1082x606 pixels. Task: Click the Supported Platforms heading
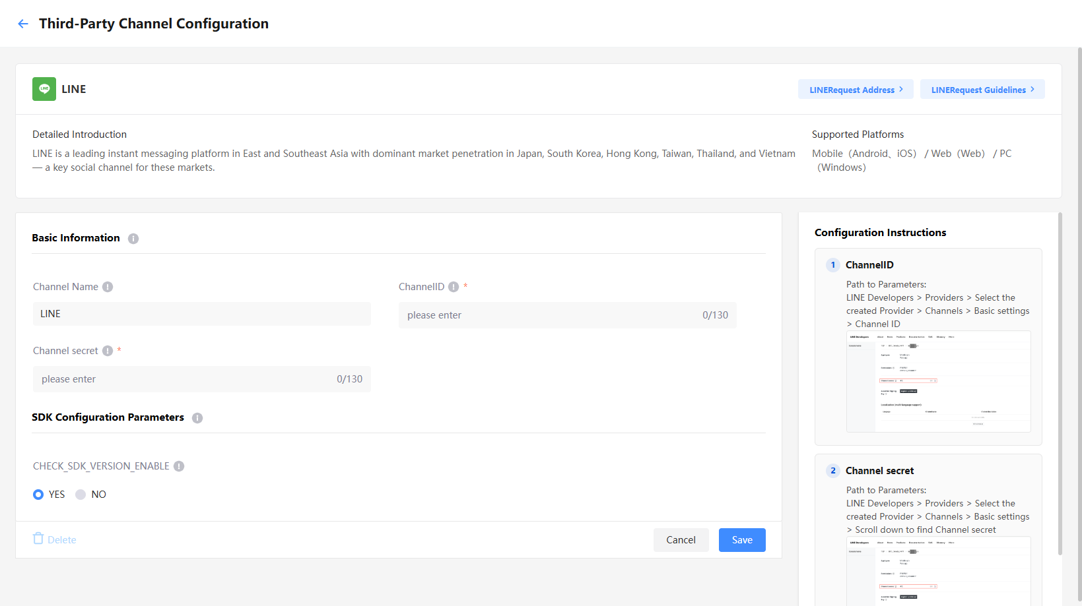coord(858,135)
